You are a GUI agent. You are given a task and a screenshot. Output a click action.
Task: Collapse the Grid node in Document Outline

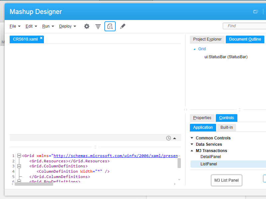[x=195, y=49]
